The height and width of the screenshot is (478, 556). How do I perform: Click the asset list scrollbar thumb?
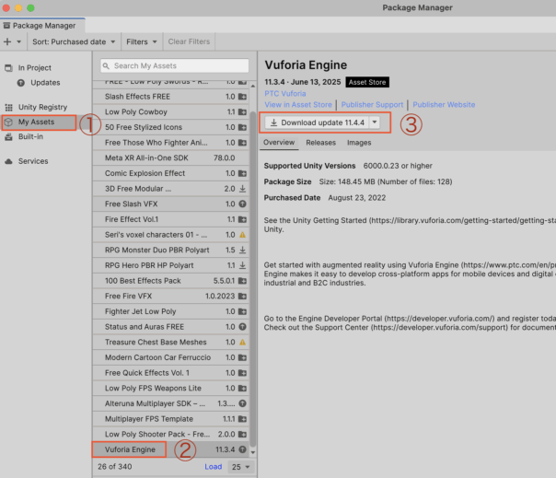tap(253, 279)
